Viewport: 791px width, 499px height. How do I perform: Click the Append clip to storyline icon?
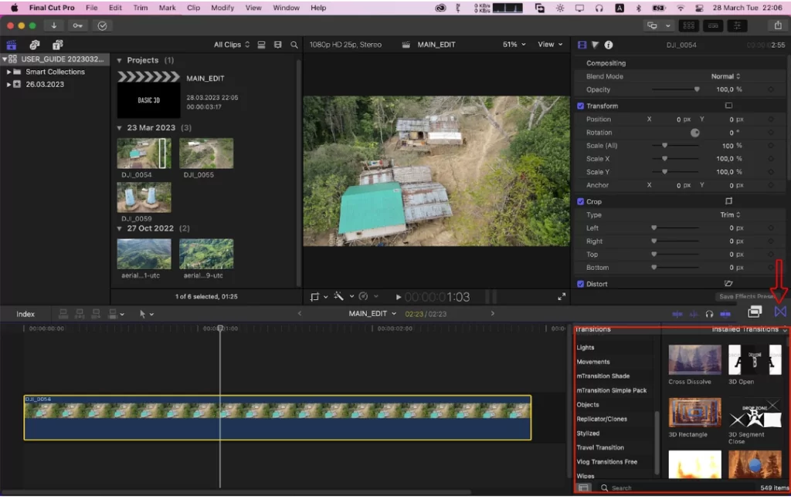96,314
